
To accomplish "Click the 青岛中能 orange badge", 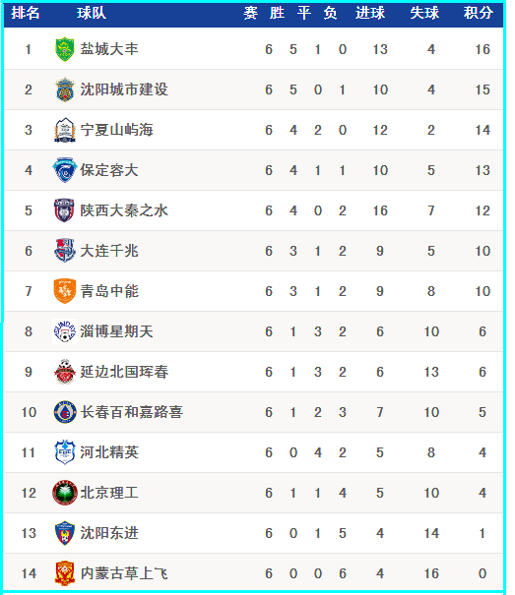I will click(65, 291).
